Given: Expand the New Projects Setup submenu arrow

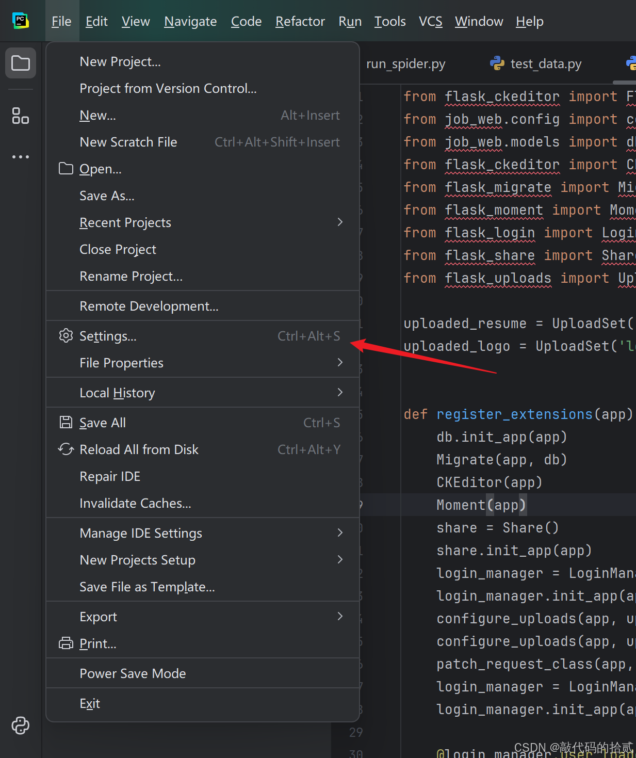Looking at the screenshot, I should tap(340, 560).
